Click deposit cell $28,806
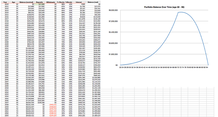Viewport: 218px width, 117px height. tap(40, 32)
